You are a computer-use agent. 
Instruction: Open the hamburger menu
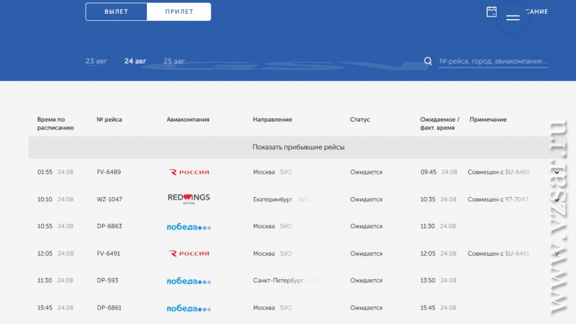coord(513,17)
